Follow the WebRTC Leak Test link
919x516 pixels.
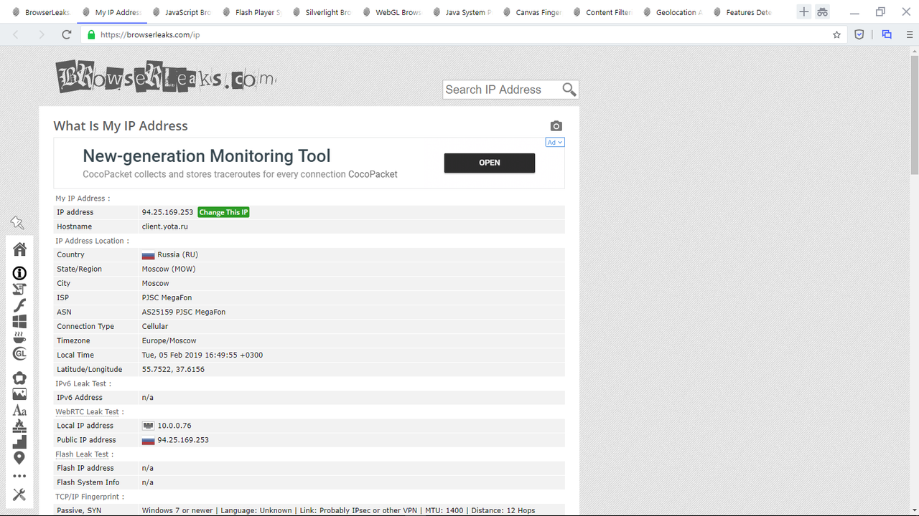pyautogui.click(x=88, y=412)
